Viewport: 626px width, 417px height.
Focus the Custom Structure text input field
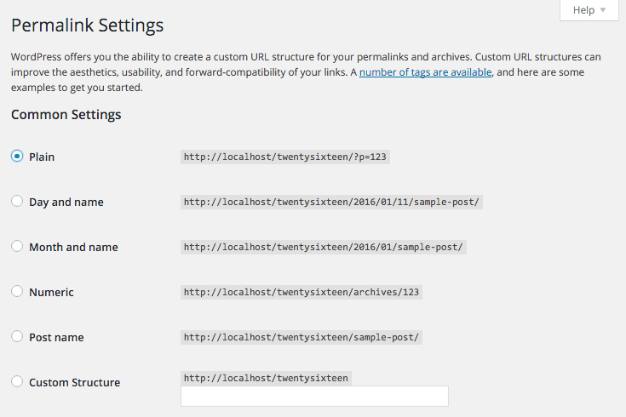click(x=314, y=397)
